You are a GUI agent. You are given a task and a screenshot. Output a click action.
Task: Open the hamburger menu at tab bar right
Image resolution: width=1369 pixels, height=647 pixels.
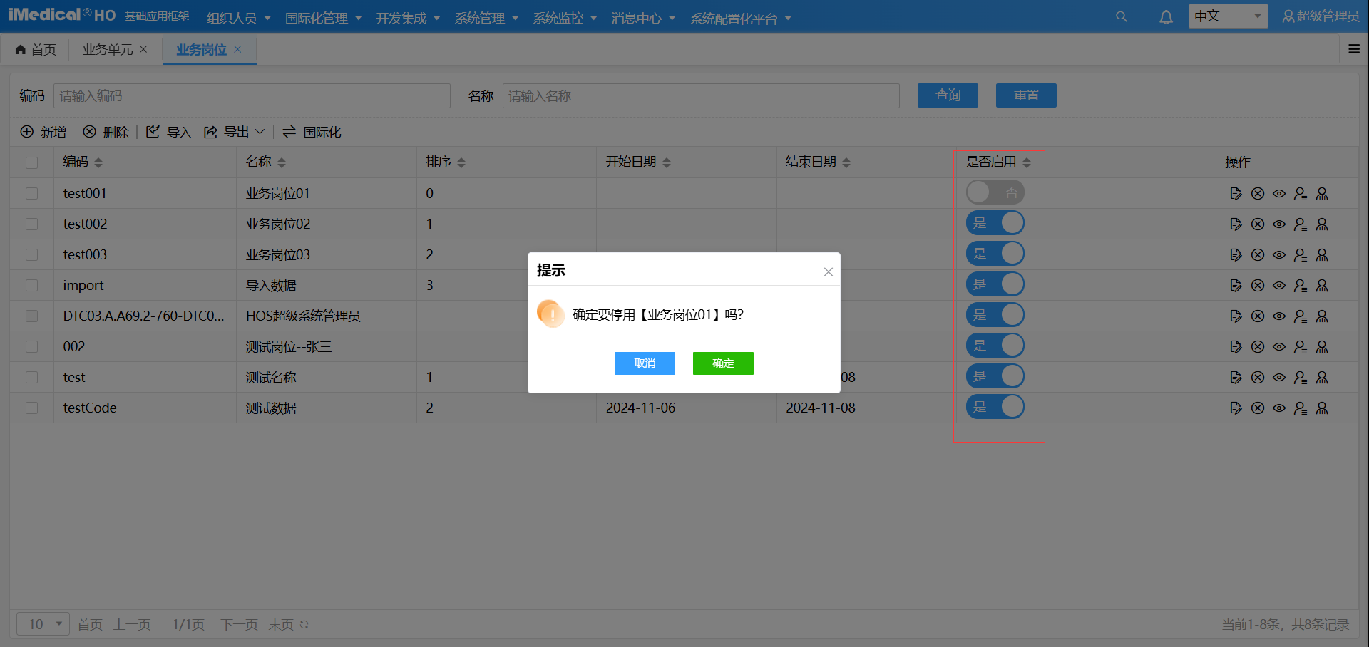point(1354,49)
